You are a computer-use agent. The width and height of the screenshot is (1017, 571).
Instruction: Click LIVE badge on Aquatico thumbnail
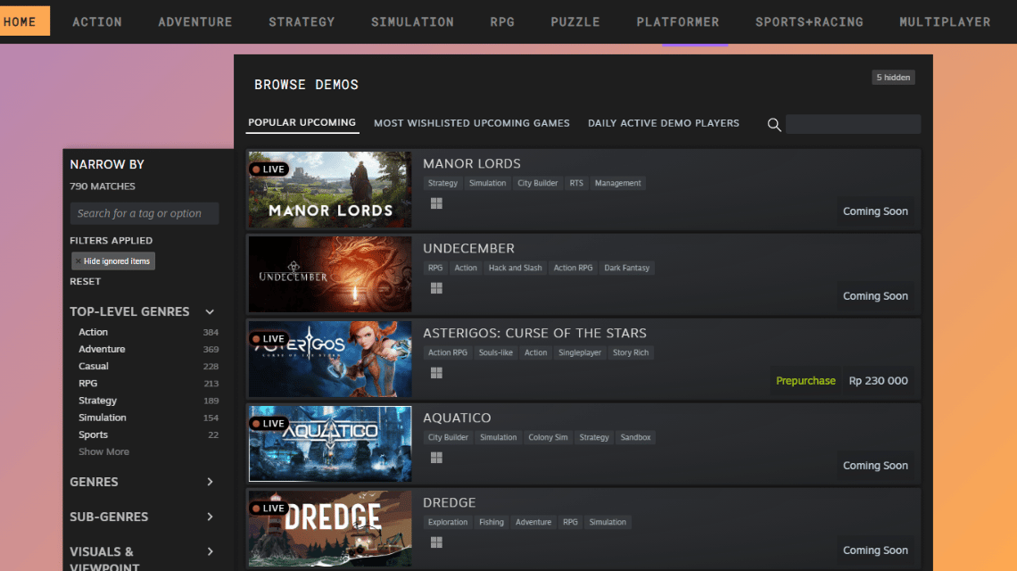click(x=269, y=424)
